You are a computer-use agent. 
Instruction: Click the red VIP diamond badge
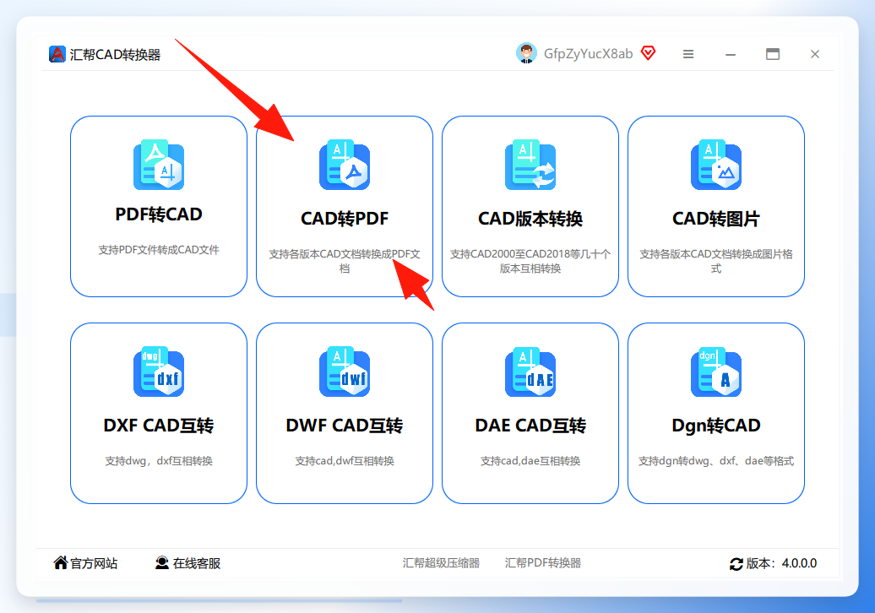pos(648,53)
